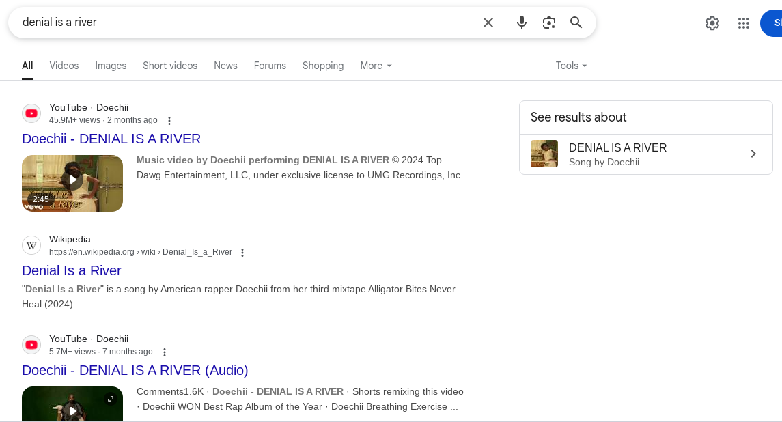Switch to the Images tab
The image size is (782, 422).
tap(111, 66)
